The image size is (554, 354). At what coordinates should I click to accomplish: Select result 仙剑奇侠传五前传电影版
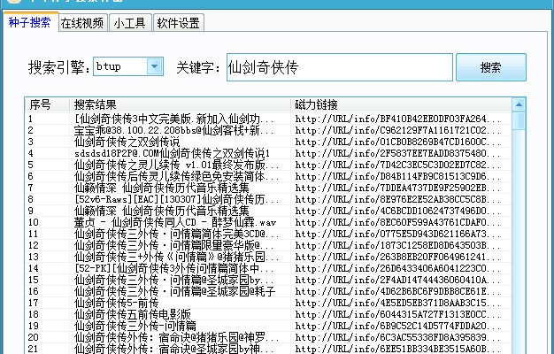pos(133,314)
